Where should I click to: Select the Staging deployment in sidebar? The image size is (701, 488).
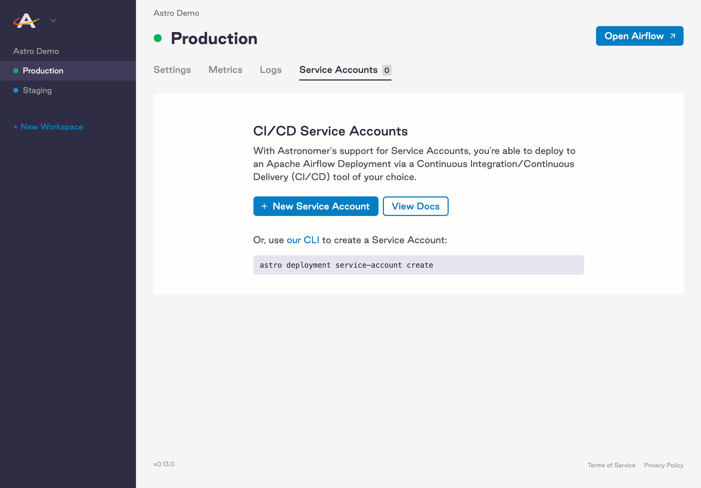[37, 90]
